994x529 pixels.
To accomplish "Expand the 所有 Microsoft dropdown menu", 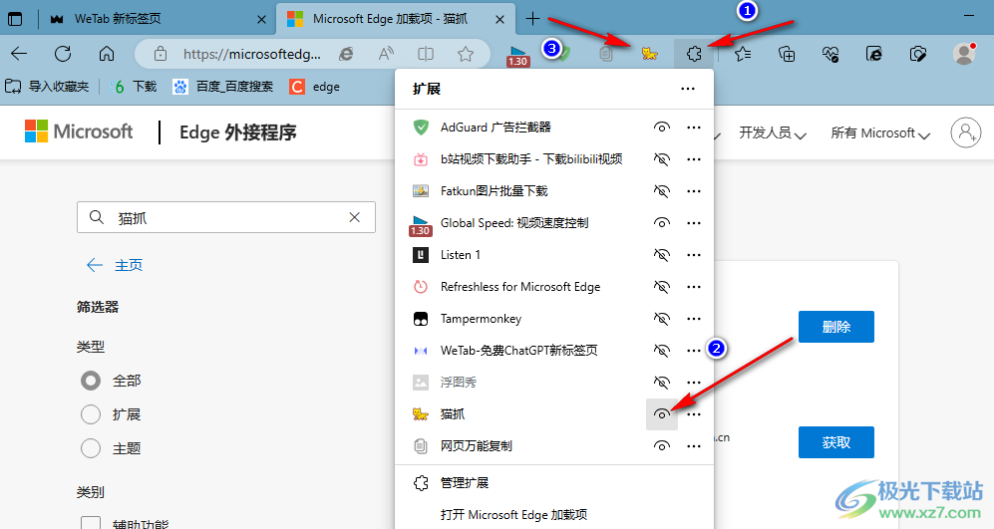I will (880, 133).
